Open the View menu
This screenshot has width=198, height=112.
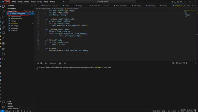coord(27,2)
